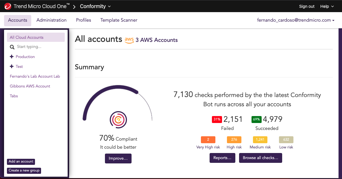The width and height of the screenshot is (342, 179).
Task: Open the Template Scanner tab
Action: (x=119, y=20)
